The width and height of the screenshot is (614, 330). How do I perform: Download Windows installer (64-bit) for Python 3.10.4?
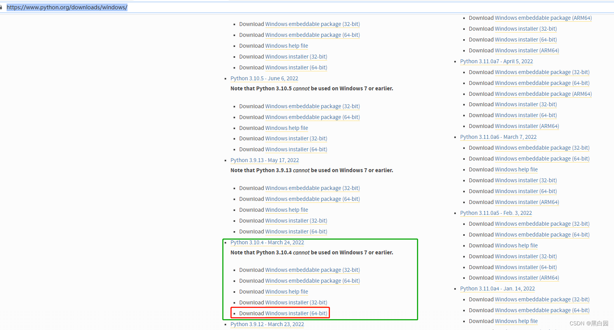[x=296, y=313]
